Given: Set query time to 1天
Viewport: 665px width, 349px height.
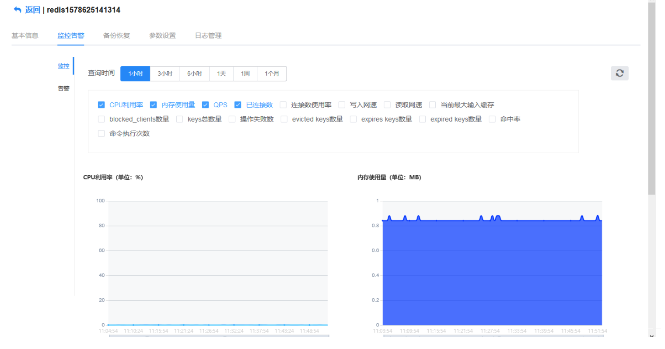Looking at the screenshot, I should pos(221,73).
